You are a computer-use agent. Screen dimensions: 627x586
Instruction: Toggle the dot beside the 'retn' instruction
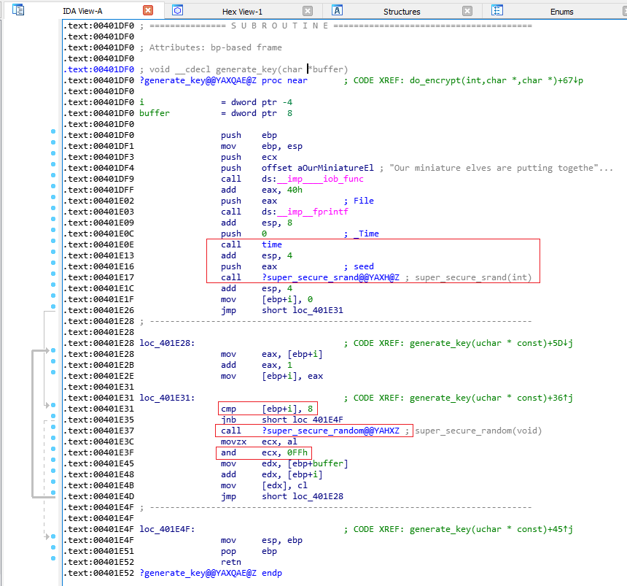coord(52,558)
